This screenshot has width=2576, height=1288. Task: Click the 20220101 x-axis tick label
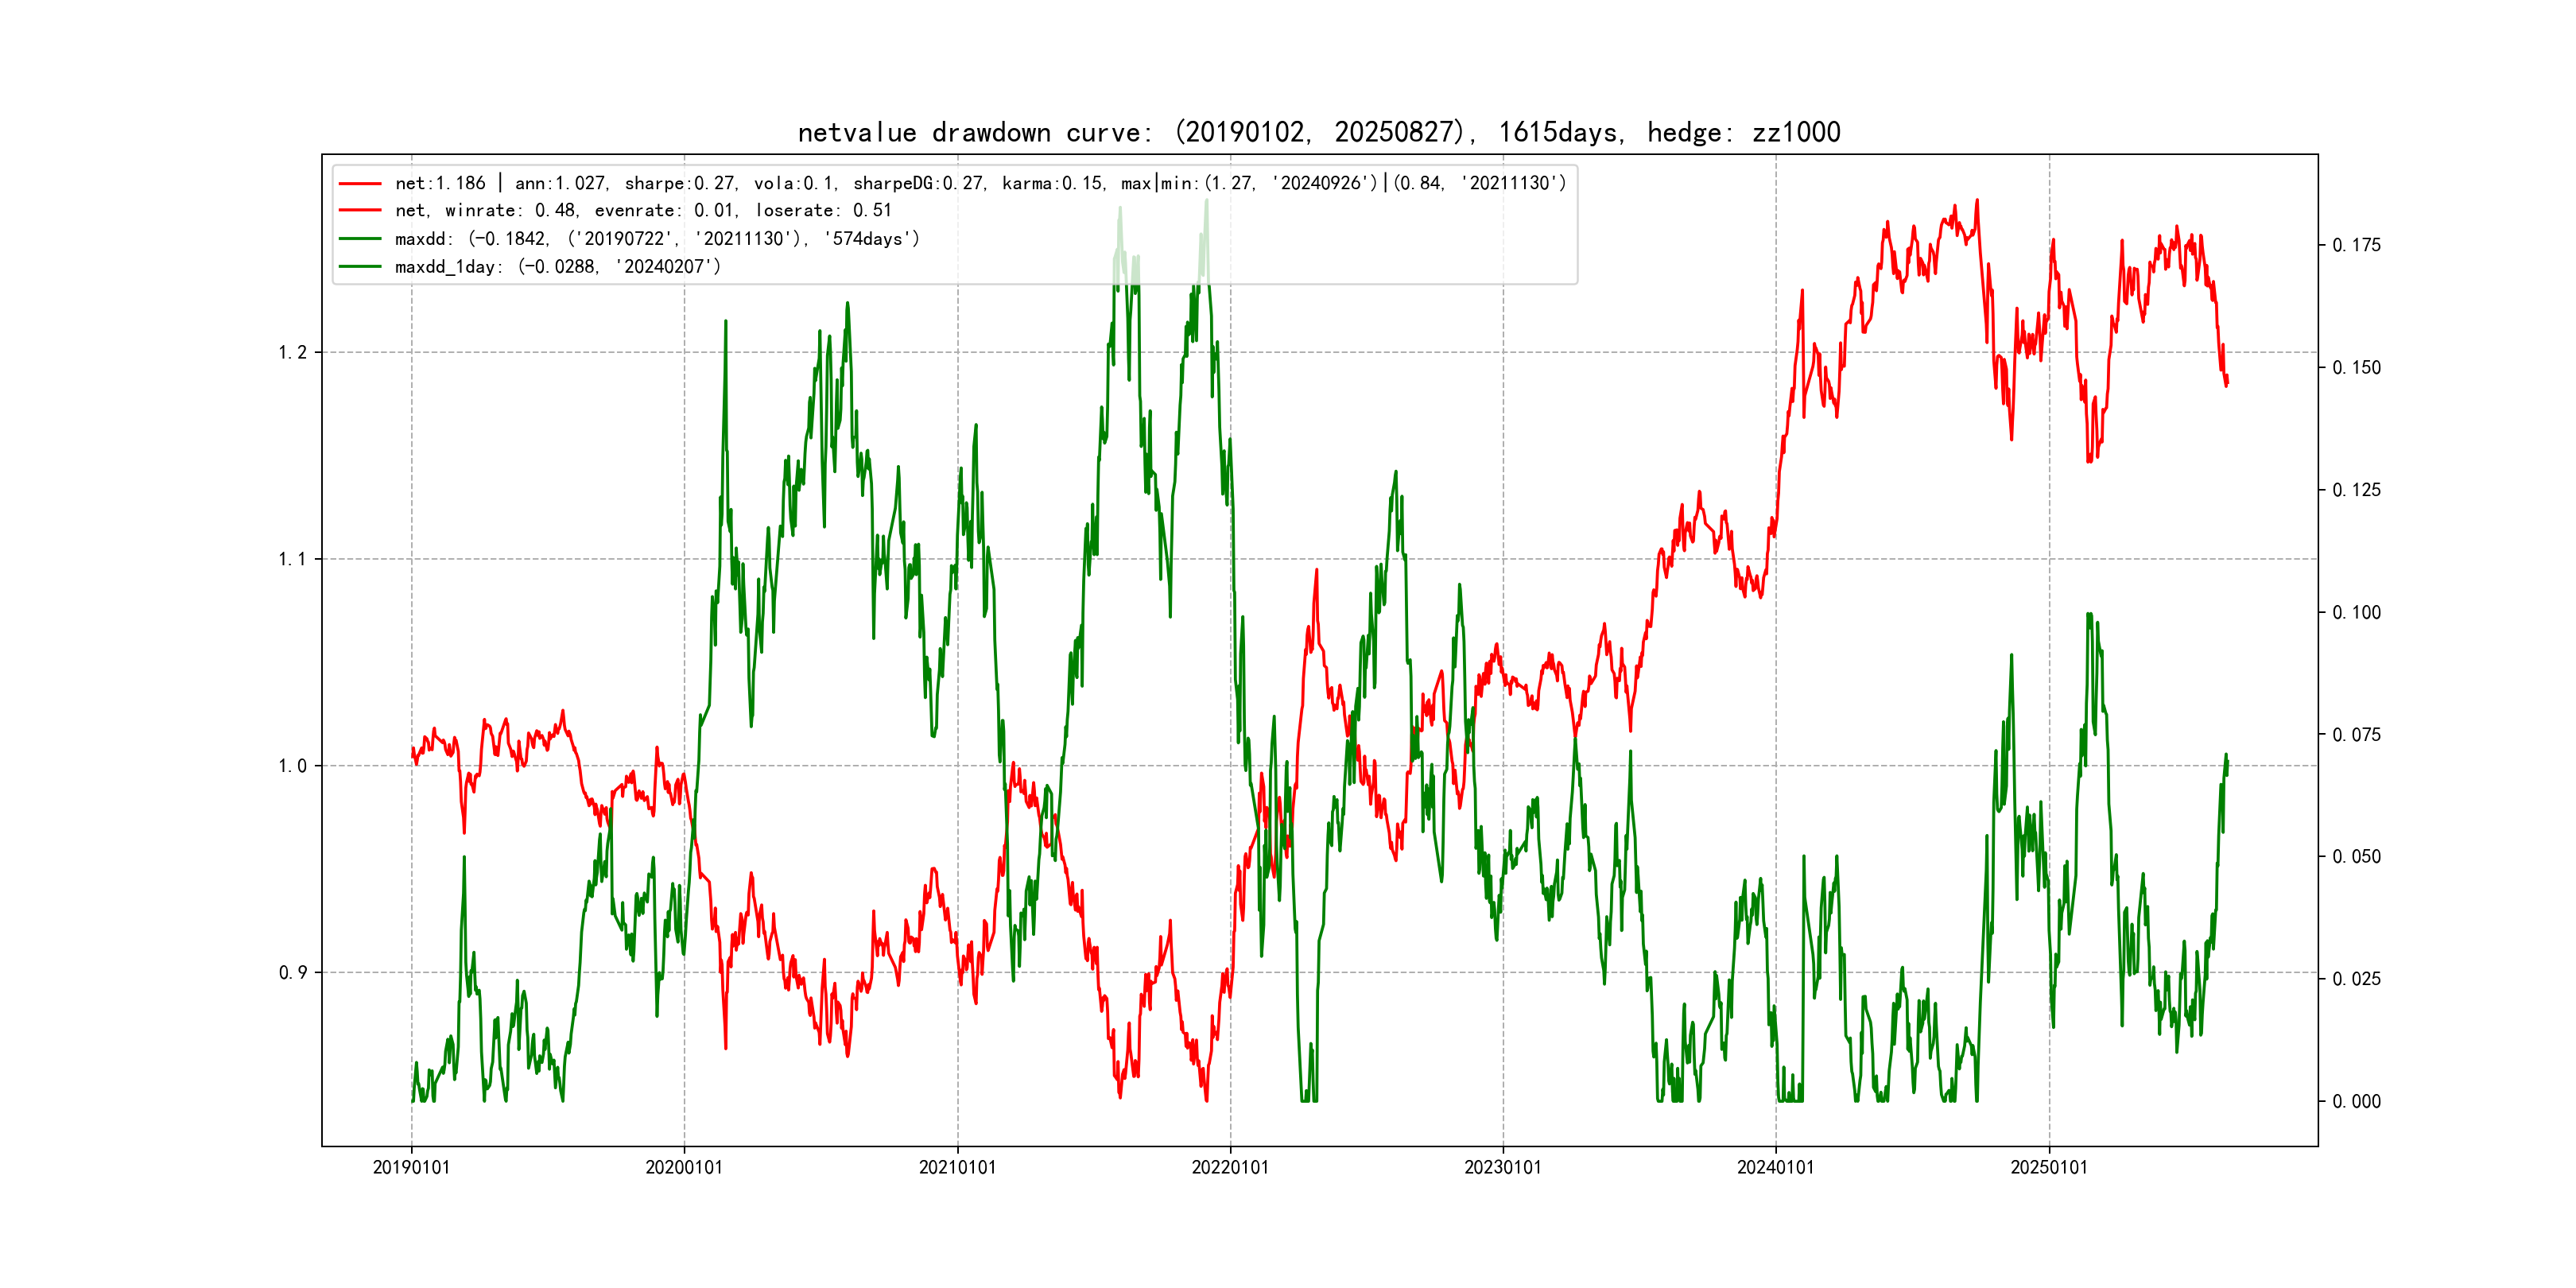point(1230,1168)
